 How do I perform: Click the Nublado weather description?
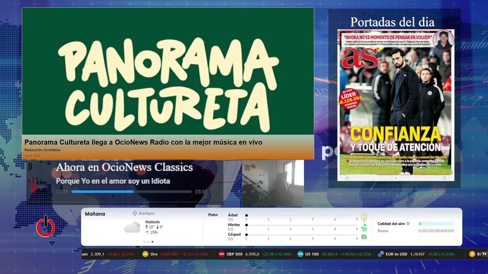point(153,222)
